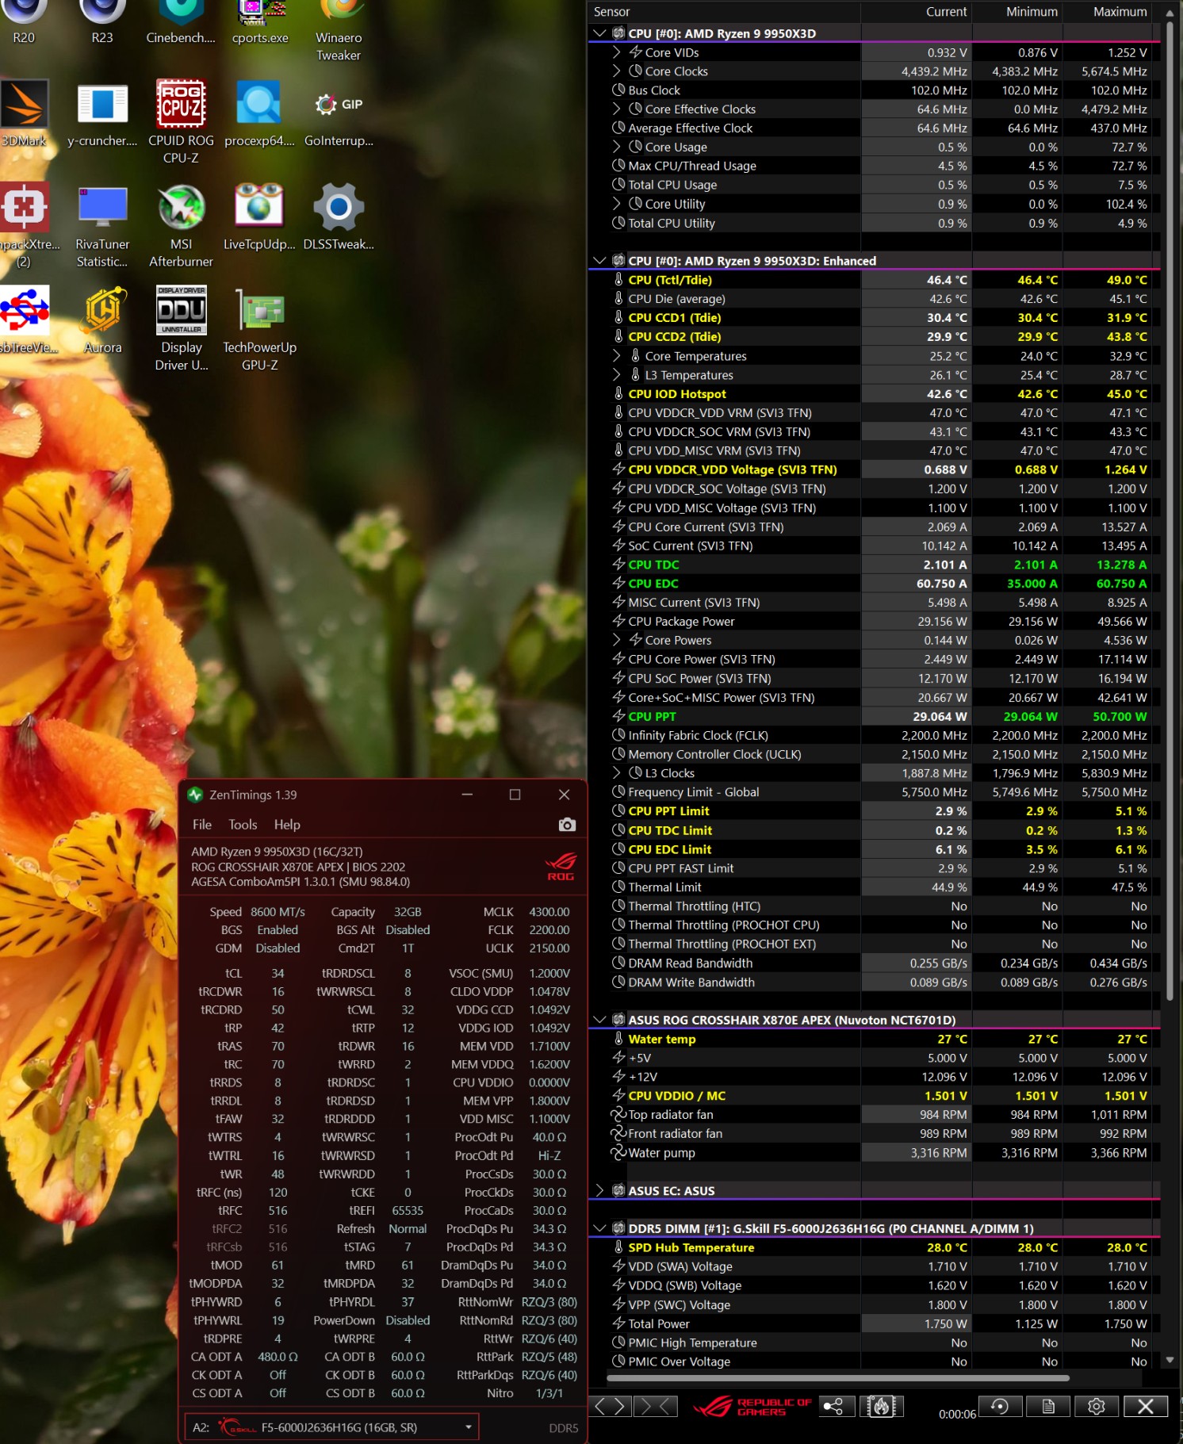Expand the Core Clocks row
The width and height of the screenshot is (1183, 1444).
click(617, 71)
